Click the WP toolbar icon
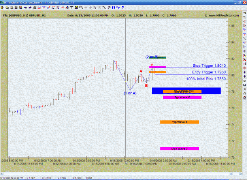This screenshot has height=180, width=247. [x=44, y=7]
